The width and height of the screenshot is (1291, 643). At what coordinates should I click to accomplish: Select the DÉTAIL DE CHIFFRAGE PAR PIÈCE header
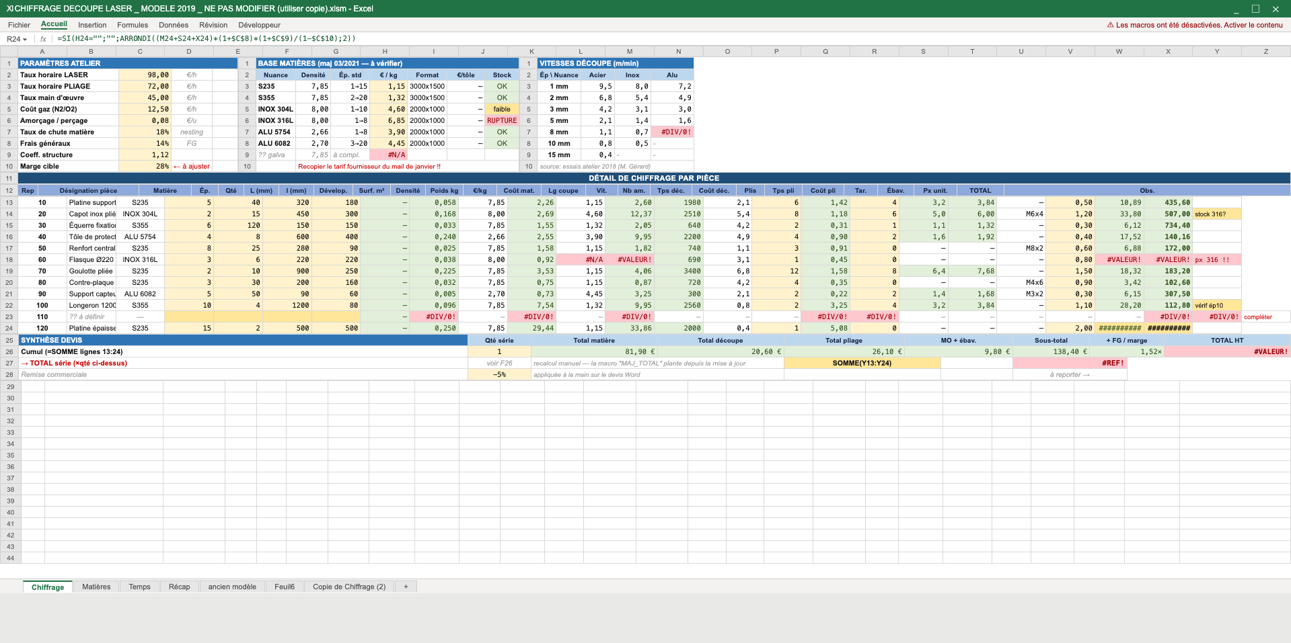tap(654, 178)
